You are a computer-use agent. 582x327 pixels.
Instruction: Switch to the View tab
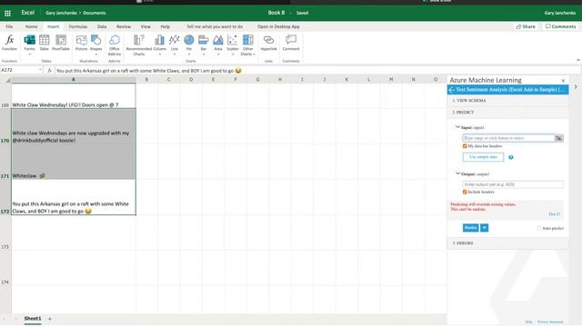tap(145, 26)
